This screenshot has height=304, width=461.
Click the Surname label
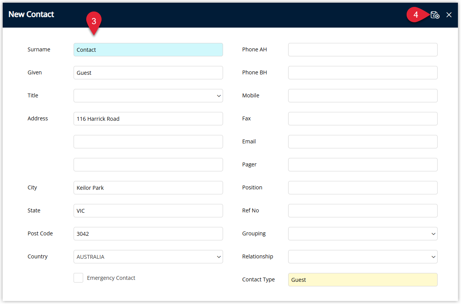(x=39, y=49)
